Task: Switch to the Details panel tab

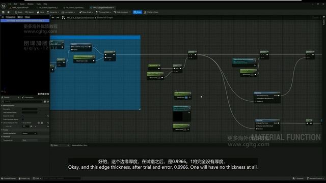Action: [7, 97]
